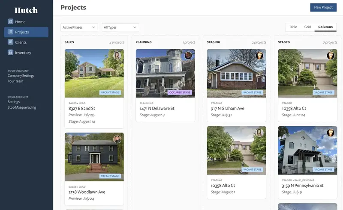Click 'Stage: August 14' text
This screenshot has width=343, height=210.
click(81, 121)
